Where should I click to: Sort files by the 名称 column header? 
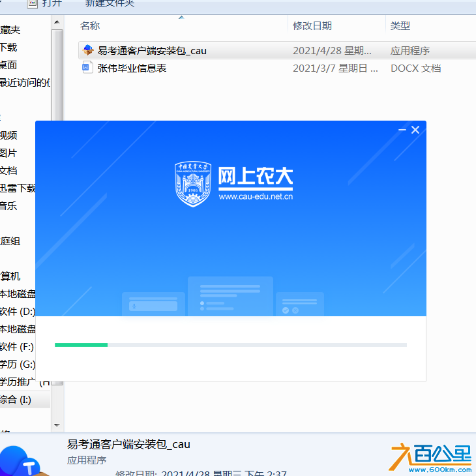90,26
